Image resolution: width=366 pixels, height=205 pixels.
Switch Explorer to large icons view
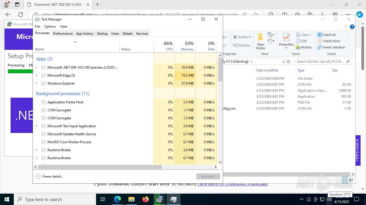click(351, 180)
